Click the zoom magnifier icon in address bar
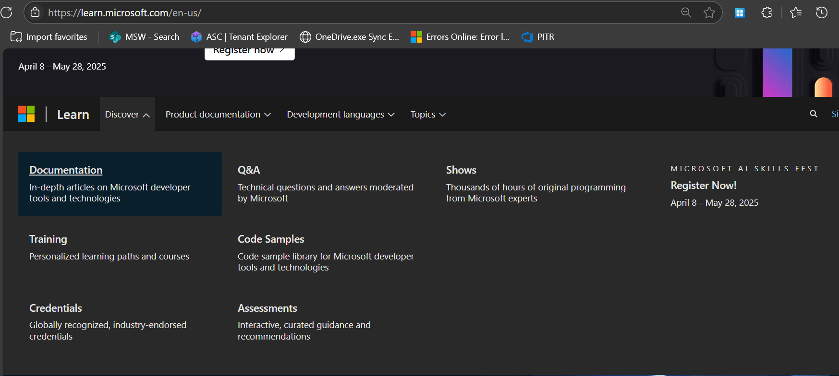Screen dimensions: 839x376 click(x=686, y=12)
